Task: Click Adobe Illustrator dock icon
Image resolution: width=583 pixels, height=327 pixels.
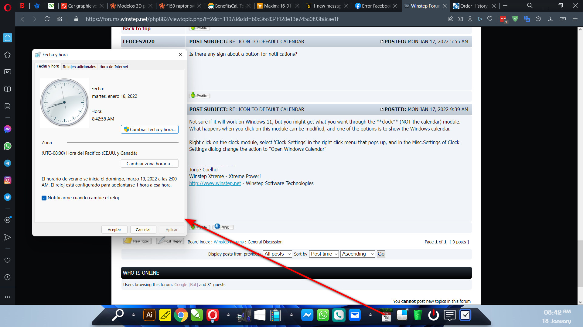Action: 149,315
